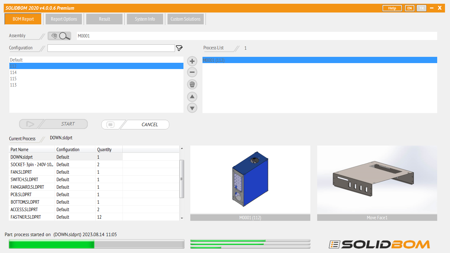This screenshot has width=450, height=253.
Task: Click the Move Face1 part preview thumbnail
Action: click(x=377, y=180)
